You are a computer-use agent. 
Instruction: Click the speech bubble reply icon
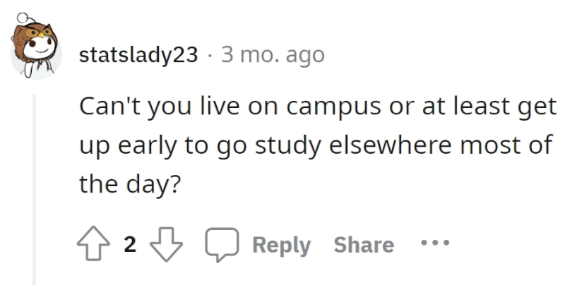click(x=222, y=244)
